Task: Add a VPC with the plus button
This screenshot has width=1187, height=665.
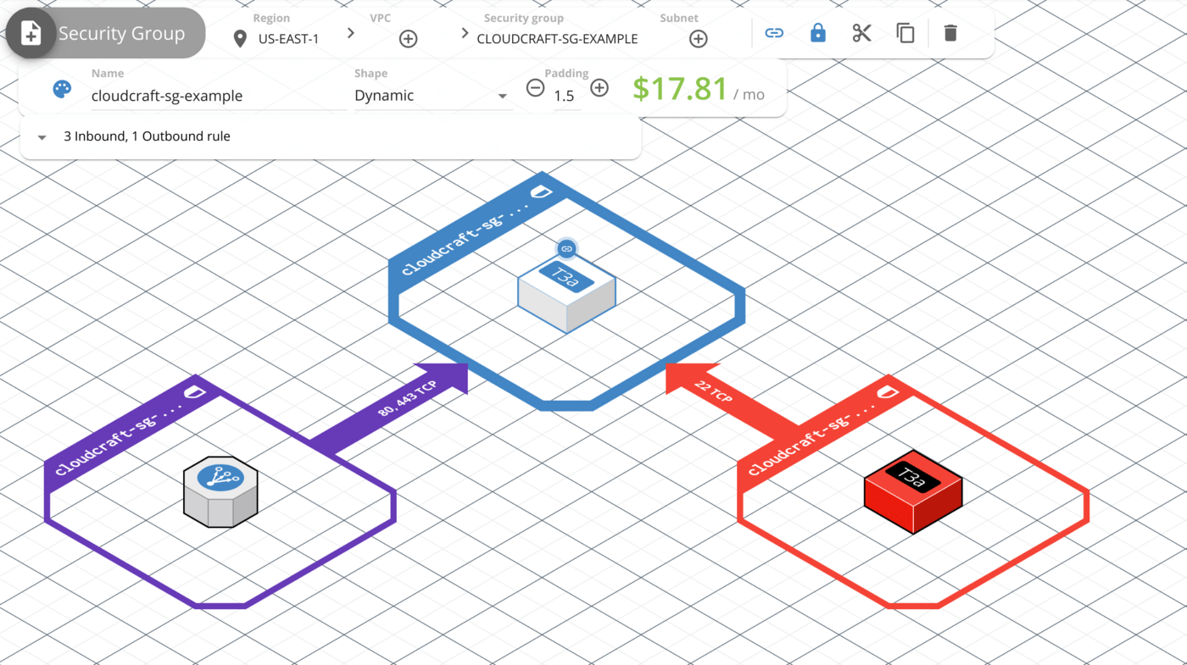Action: pos(408,39)
